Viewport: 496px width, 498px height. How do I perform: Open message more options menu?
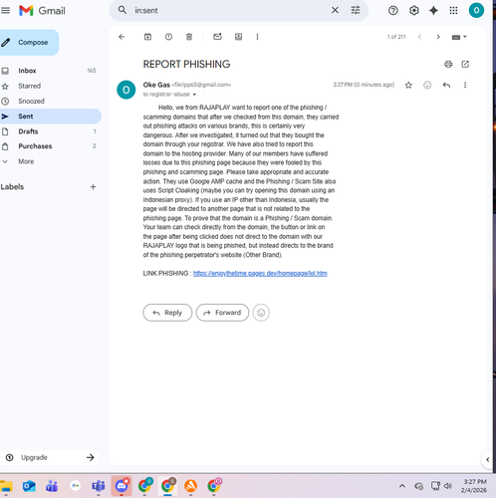click(x=465, y=86)
